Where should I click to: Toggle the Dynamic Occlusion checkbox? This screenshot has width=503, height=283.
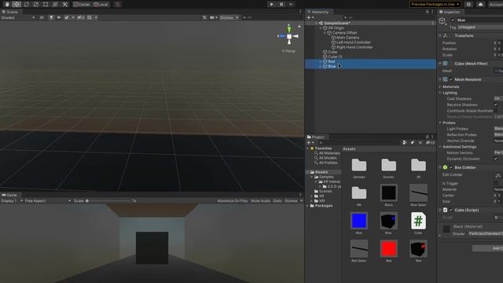496,159
